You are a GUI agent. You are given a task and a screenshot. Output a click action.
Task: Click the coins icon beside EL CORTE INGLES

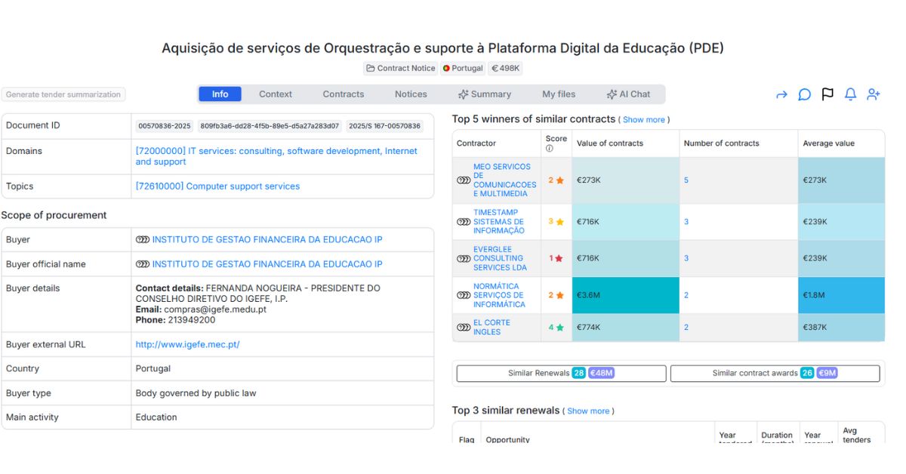(464, 328)
